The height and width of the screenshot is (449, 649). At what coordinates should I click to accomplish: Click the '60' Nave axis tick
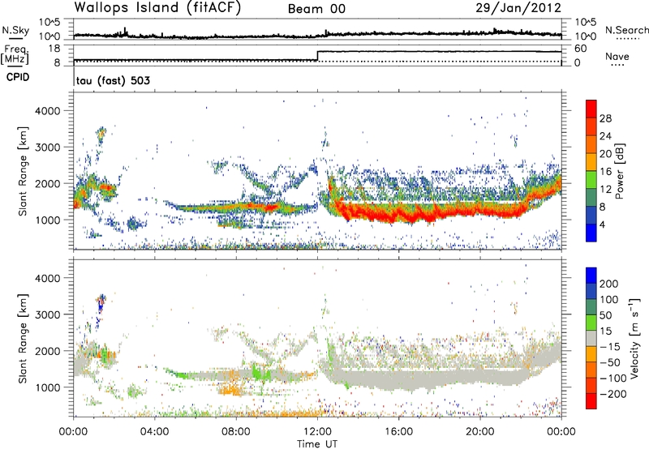point(581,49)
